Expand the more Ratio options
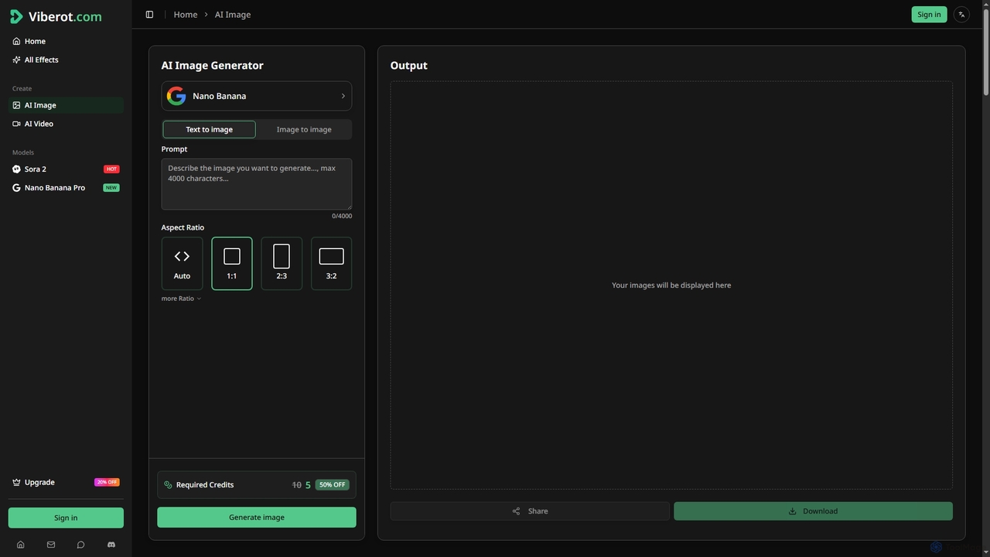Image resolution: width=990 pixels, height=557 pixels. (x=181, y=299)
